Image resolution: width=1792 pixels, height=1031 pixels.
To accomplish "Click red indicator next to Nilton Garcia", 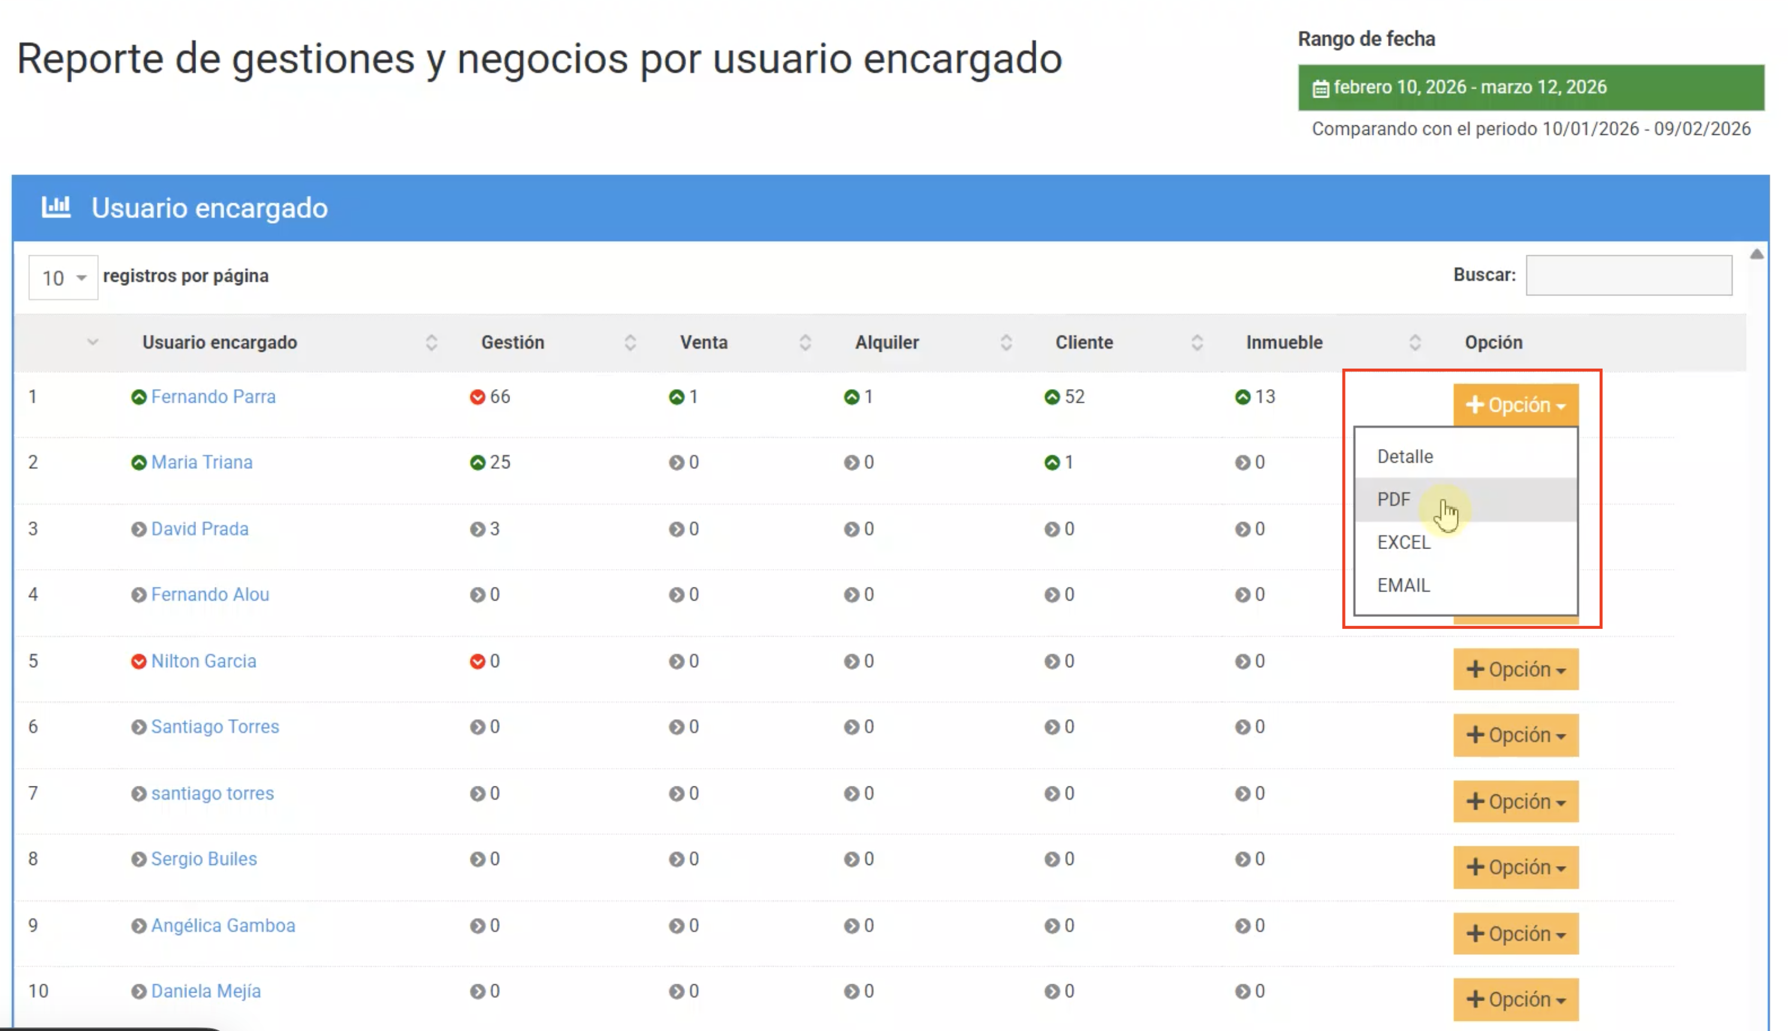I will [139, 661].
